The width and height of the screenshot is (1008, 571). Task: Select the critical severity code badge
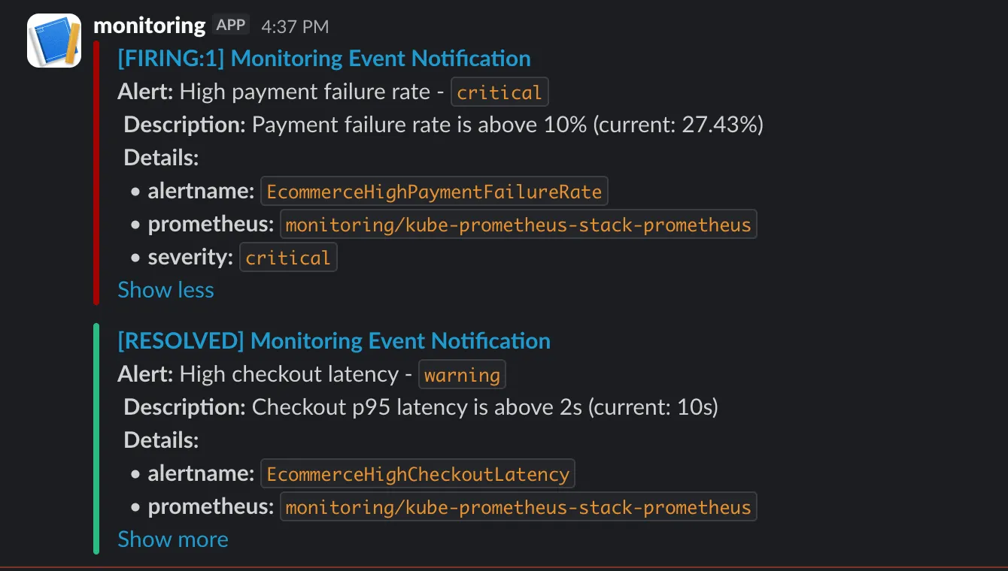point(499,92)
